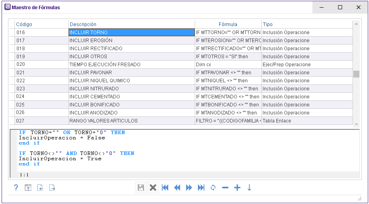Go to the next record

[x=189, y=188]
